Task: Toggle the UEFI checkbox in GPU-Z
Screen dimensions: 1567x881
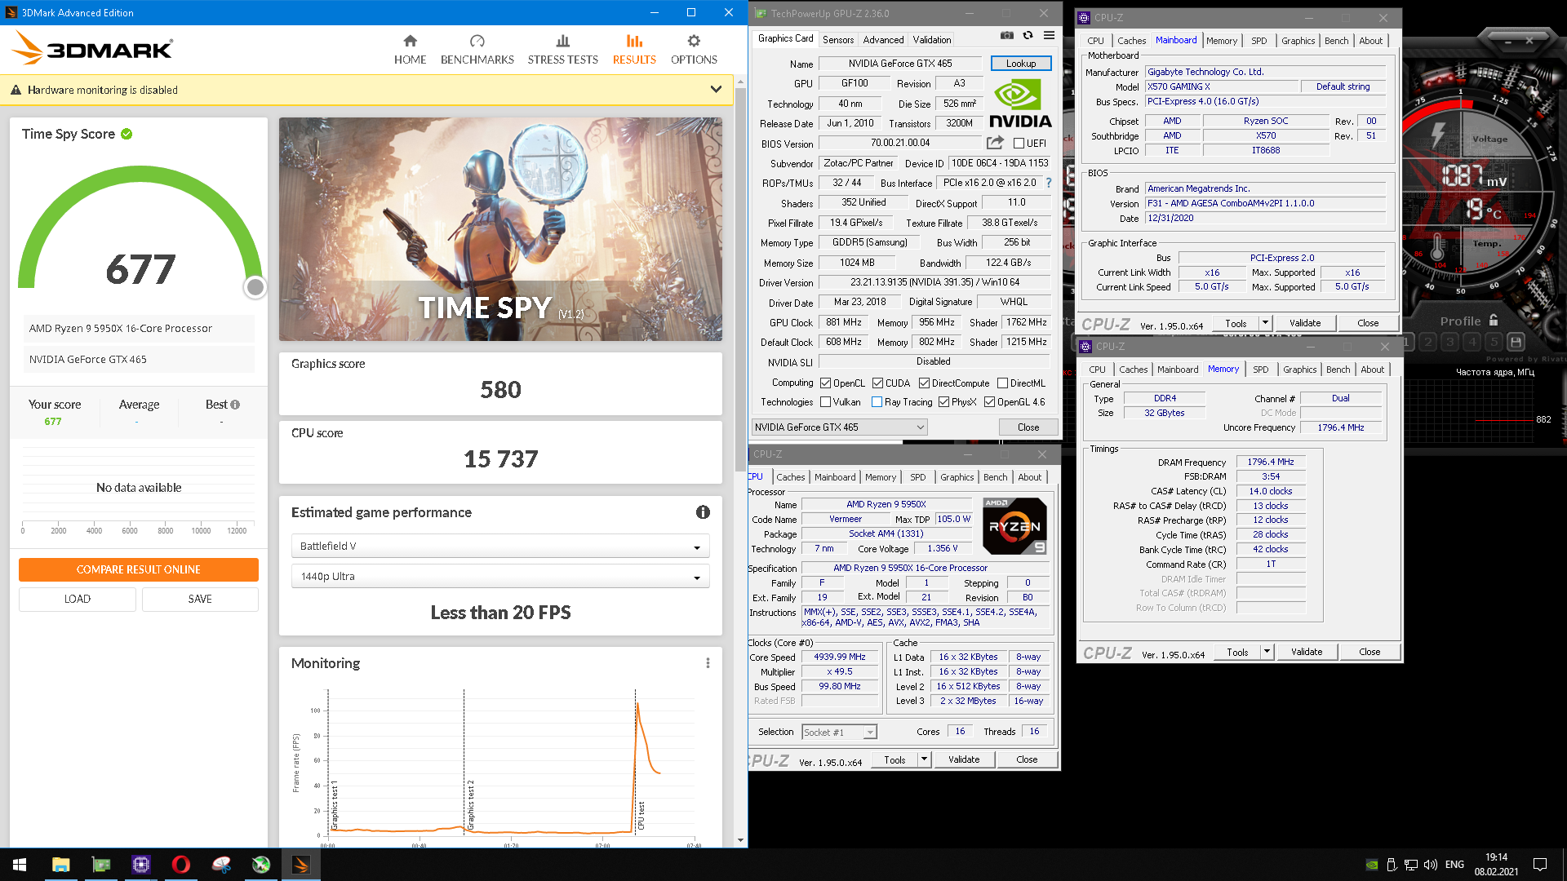Action: tap(1019, 144)
